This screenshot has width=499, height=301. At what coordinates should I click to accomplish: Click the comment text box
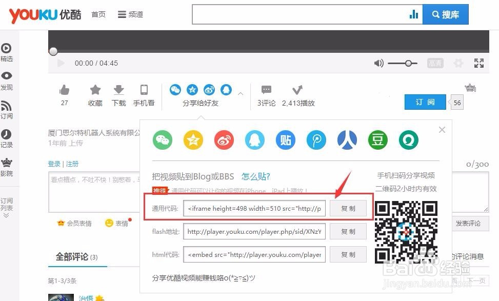point(94,192)
